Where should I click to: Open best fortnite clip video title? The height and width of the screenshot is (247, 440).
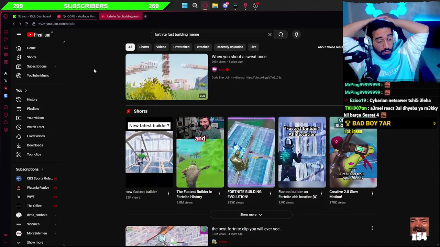point(246,229)
